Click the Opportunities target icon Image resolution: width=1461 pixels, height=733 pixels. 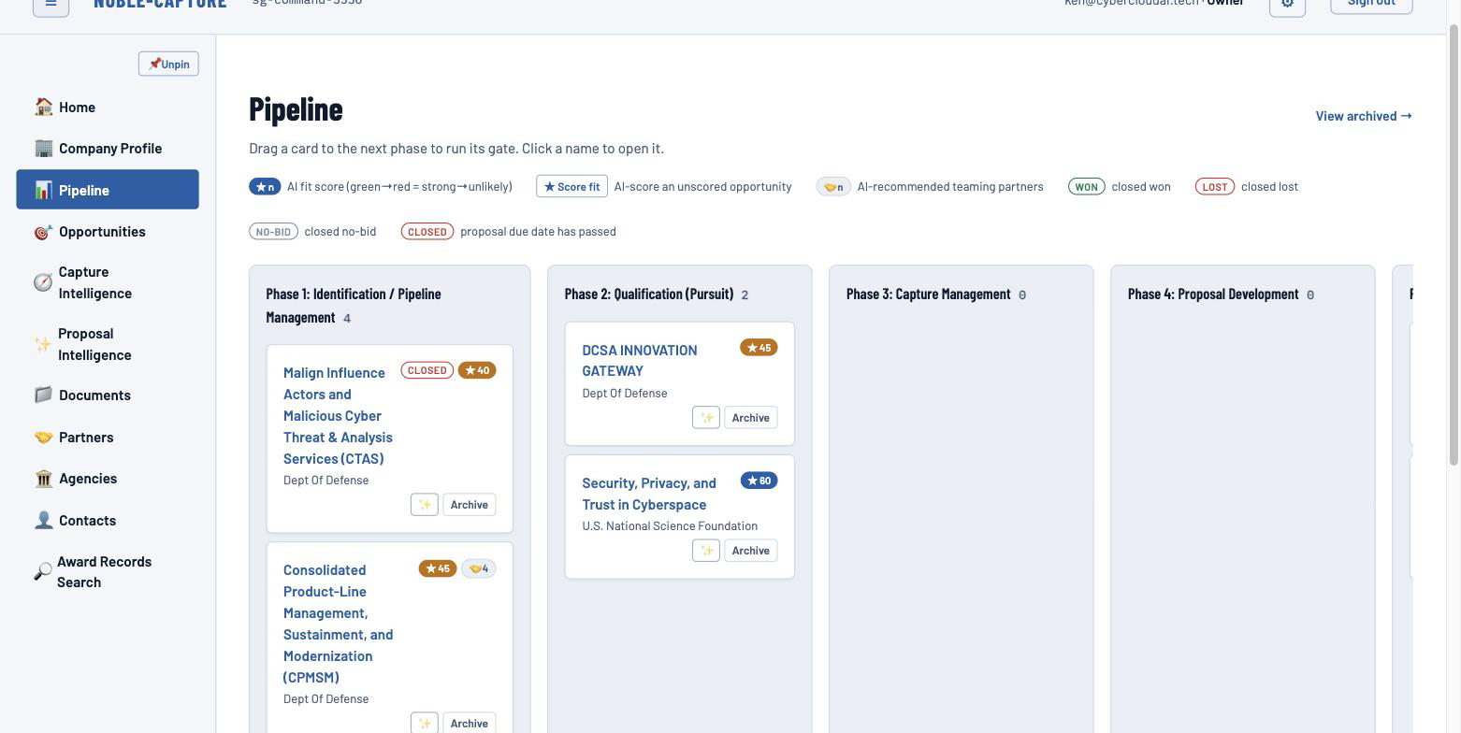pos(43,232)
